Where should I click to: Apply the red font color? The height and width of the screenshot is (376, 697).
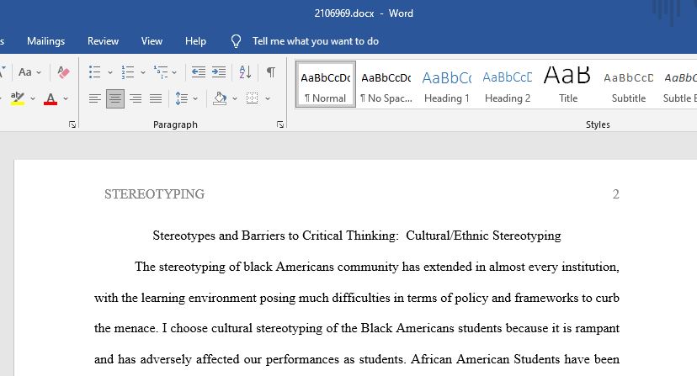(51, 98)
